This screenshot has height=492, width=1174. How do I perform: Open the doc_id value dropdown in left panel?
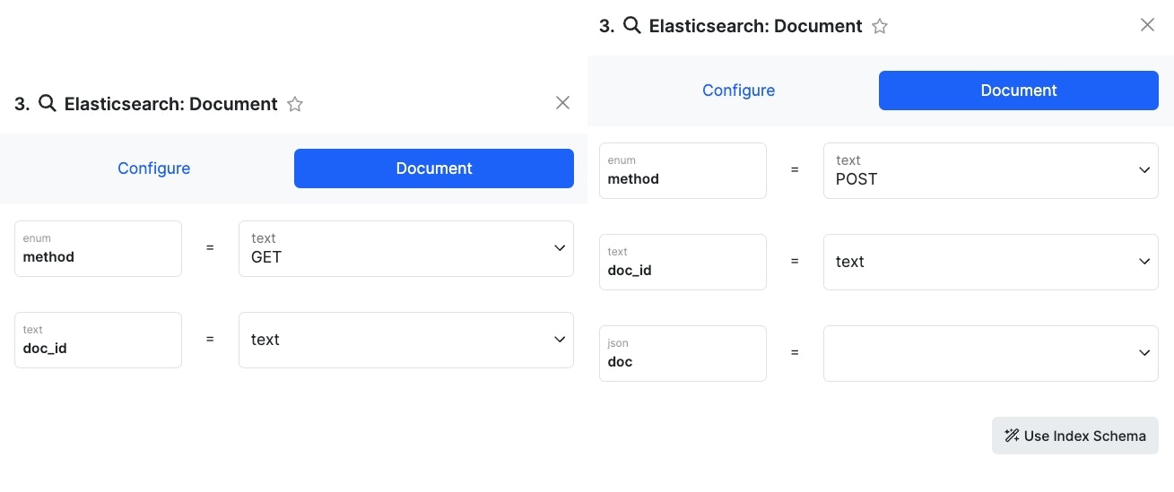click(x=406, y=340)
